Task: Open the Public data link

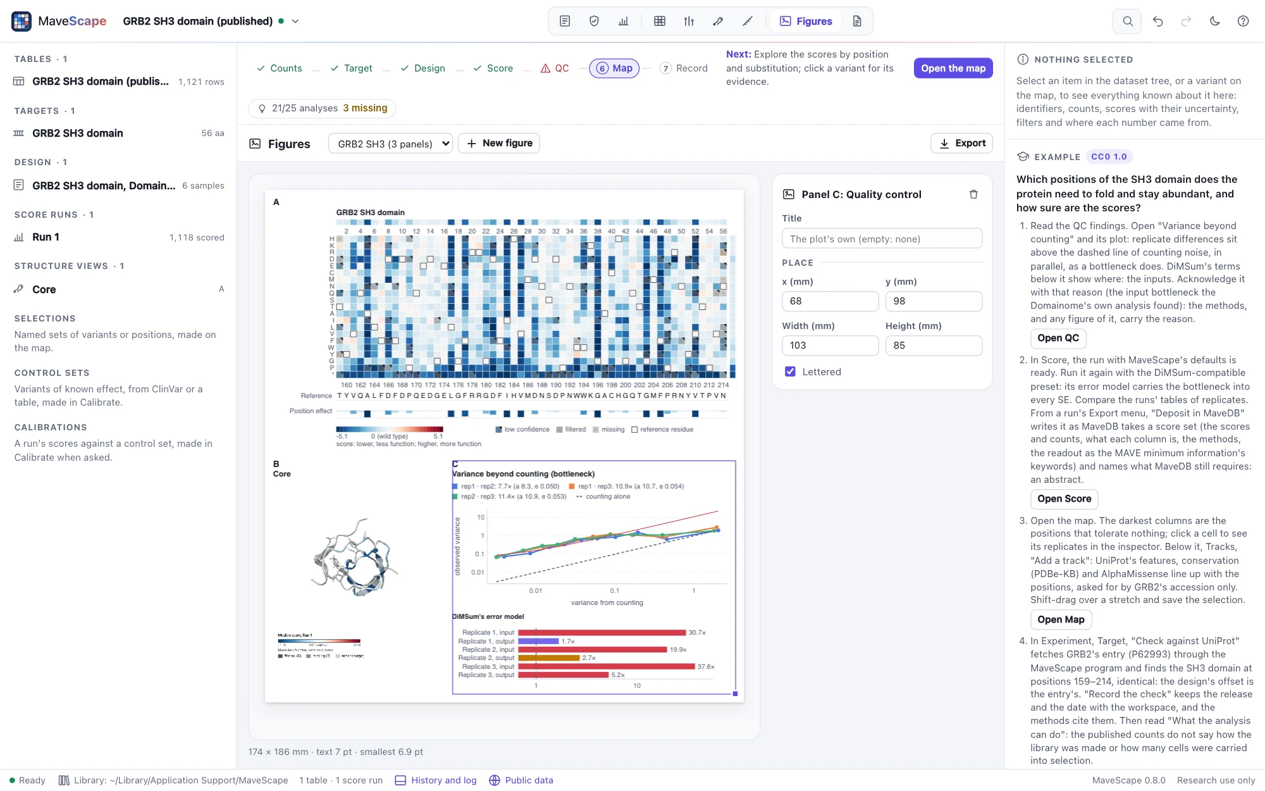Action: 521,780
